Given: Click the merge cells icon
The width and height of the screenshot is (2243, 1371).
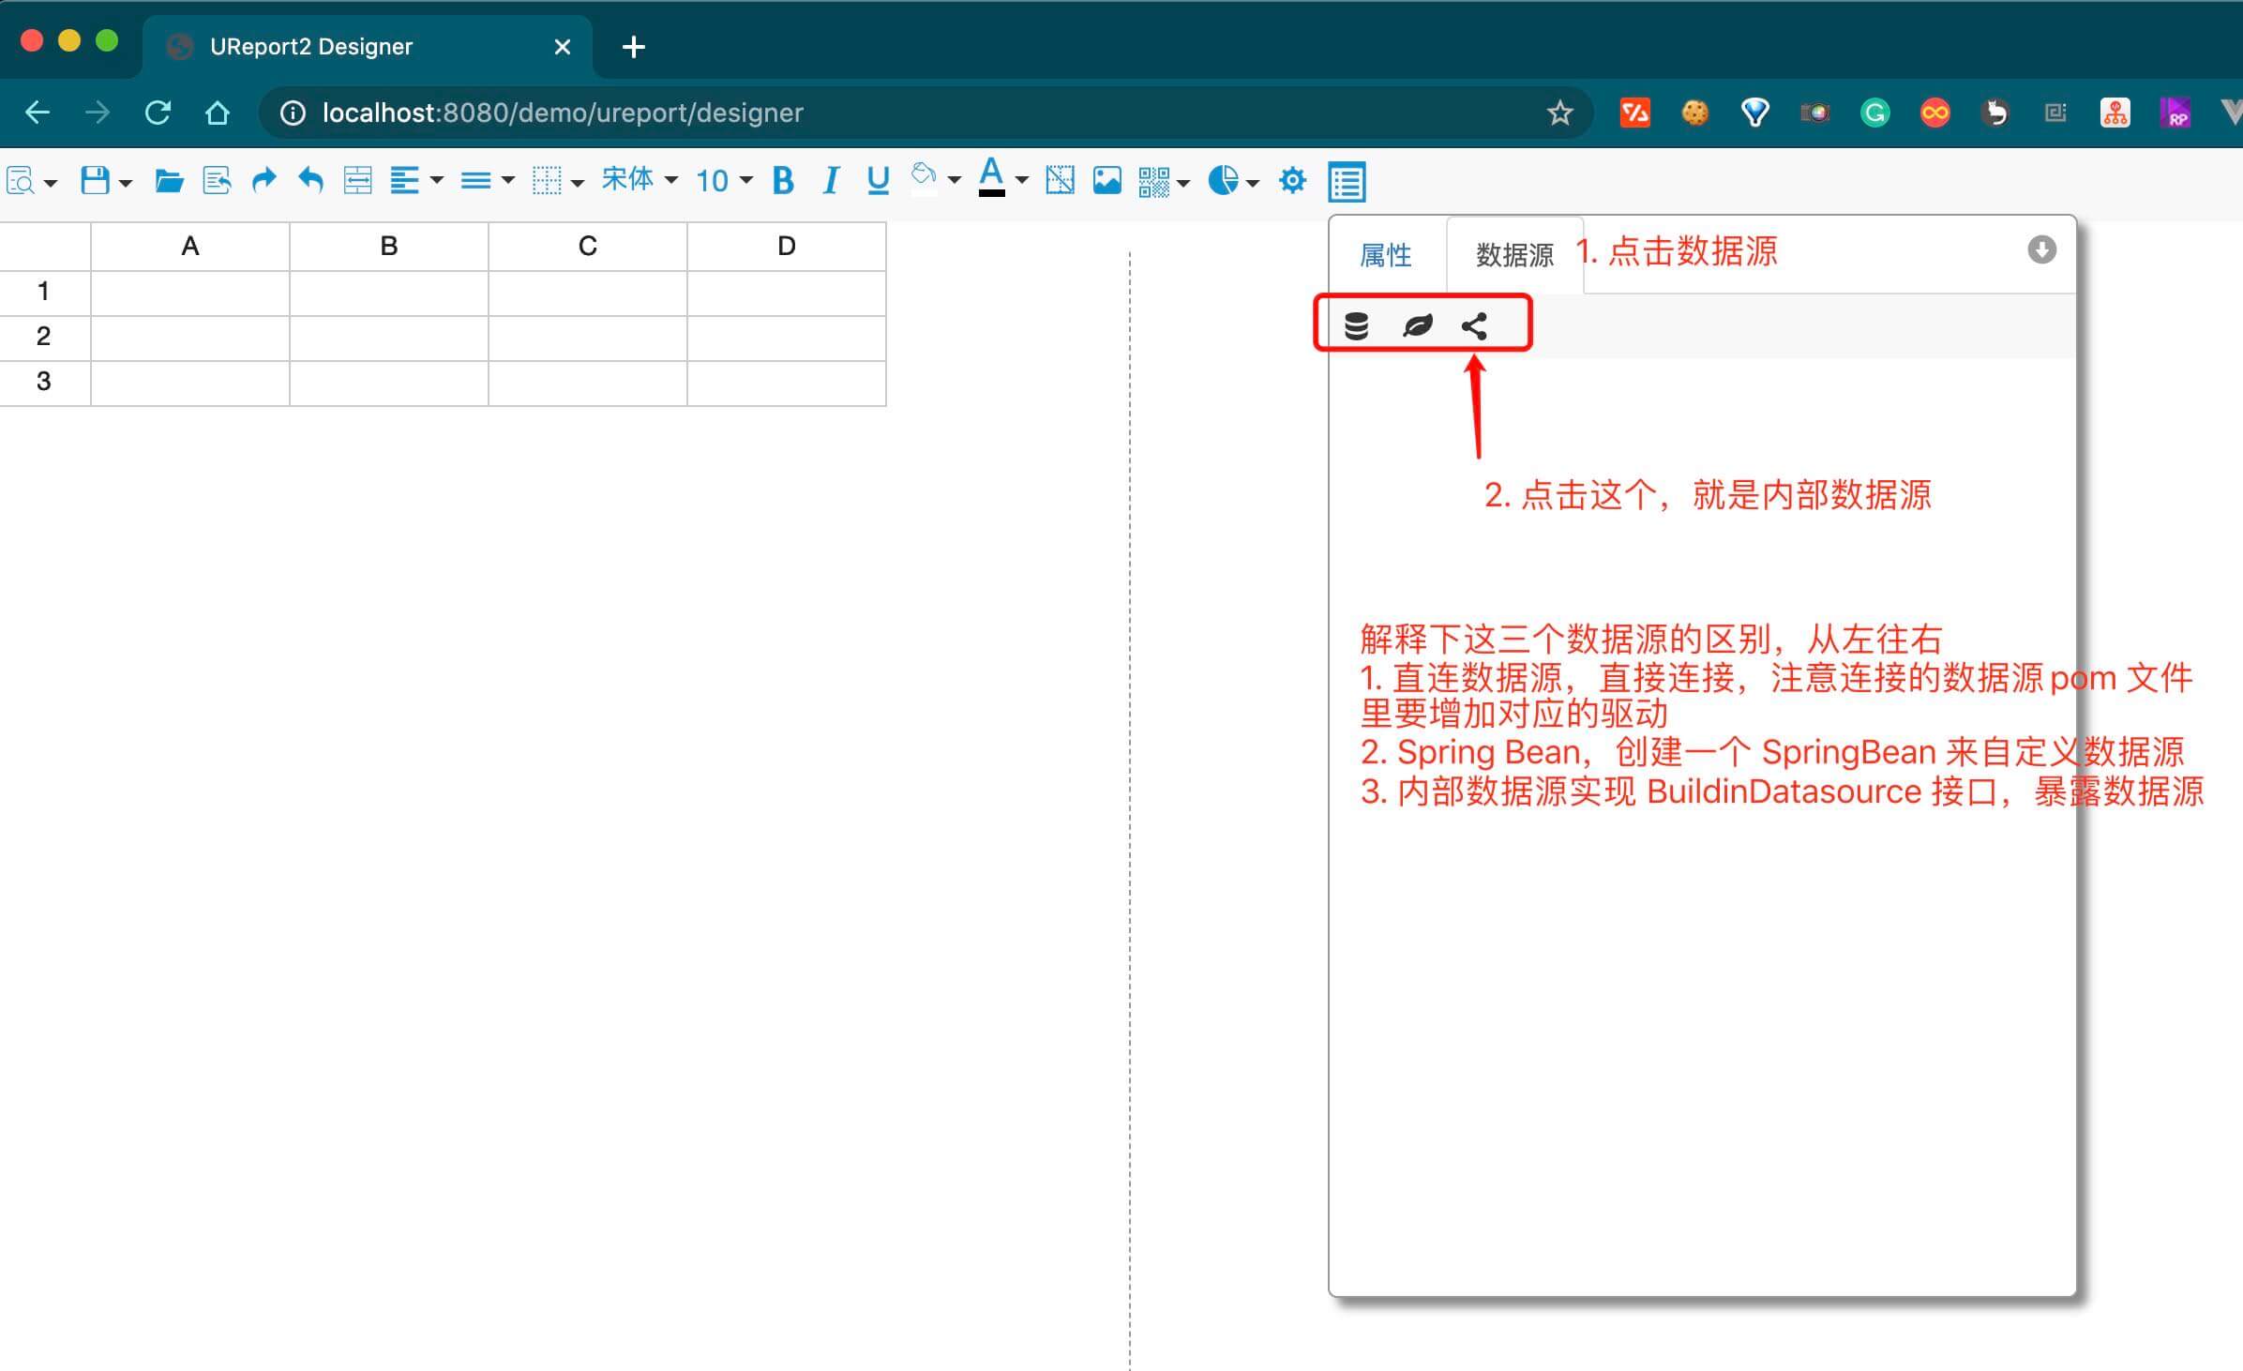Looking at the screenshot, I should [x=357, y=180].
